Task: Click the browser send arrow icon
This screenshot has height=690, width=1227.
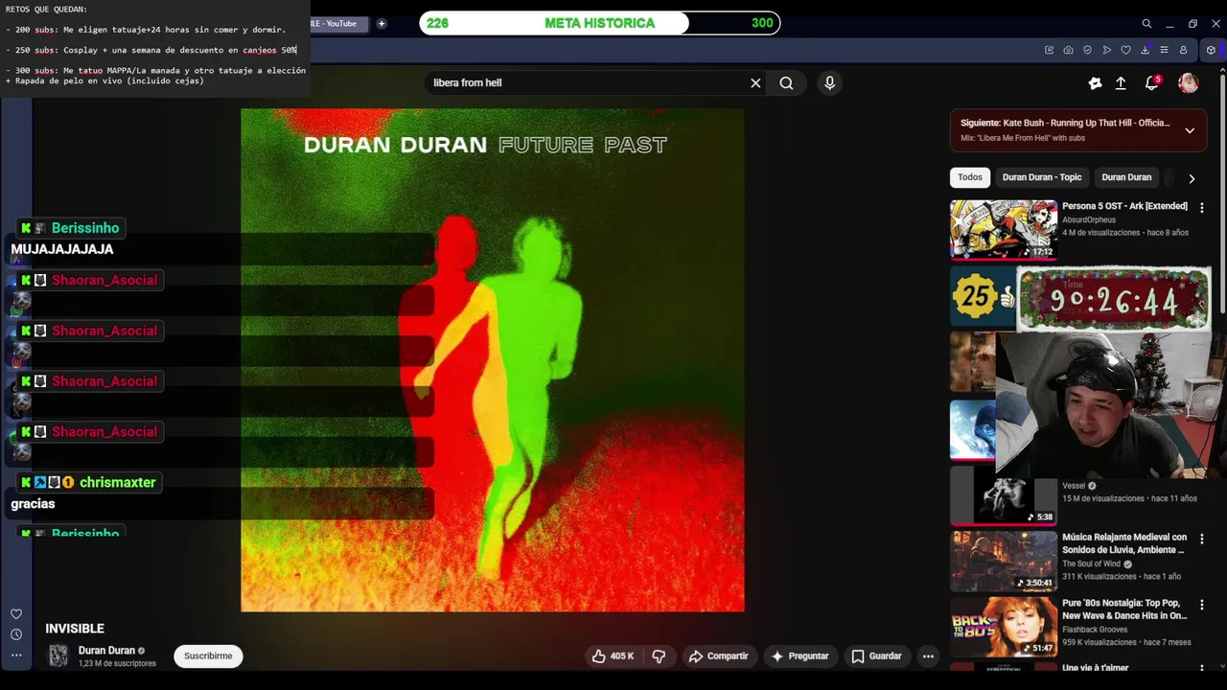Action: (x=1106, y=50)
